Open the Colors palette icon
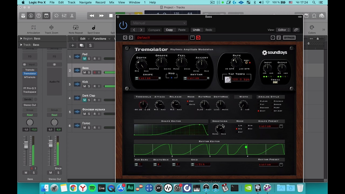This screenshot has width=345, height=194. tap(312, 27)
